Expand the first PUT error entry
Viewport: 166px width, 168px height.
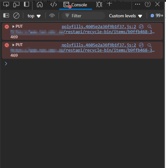[x=13, y=26]
